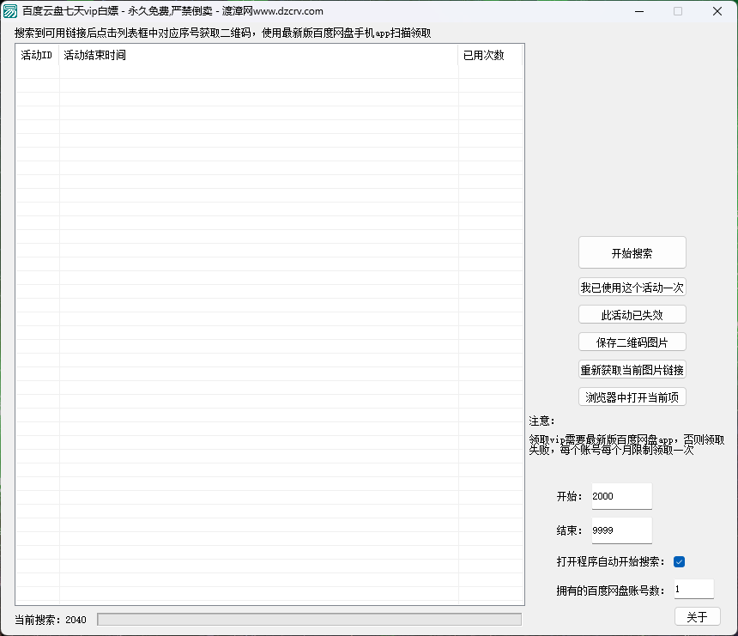
Task: Click the 搜索到可用链接 instruction text at top
Action: 222,33
